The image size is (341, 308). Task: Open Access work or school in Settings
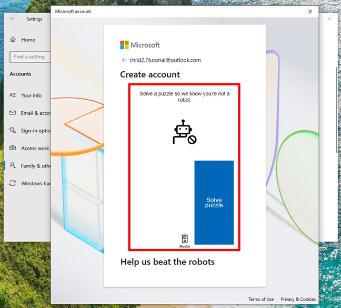tap(27, 148)
